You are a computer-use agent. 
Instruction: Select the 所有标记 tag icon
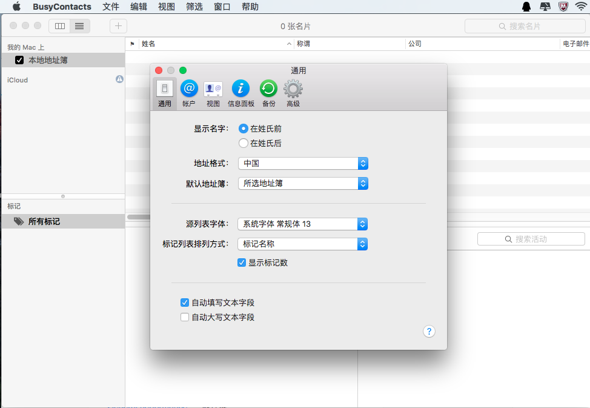point(18,221)
